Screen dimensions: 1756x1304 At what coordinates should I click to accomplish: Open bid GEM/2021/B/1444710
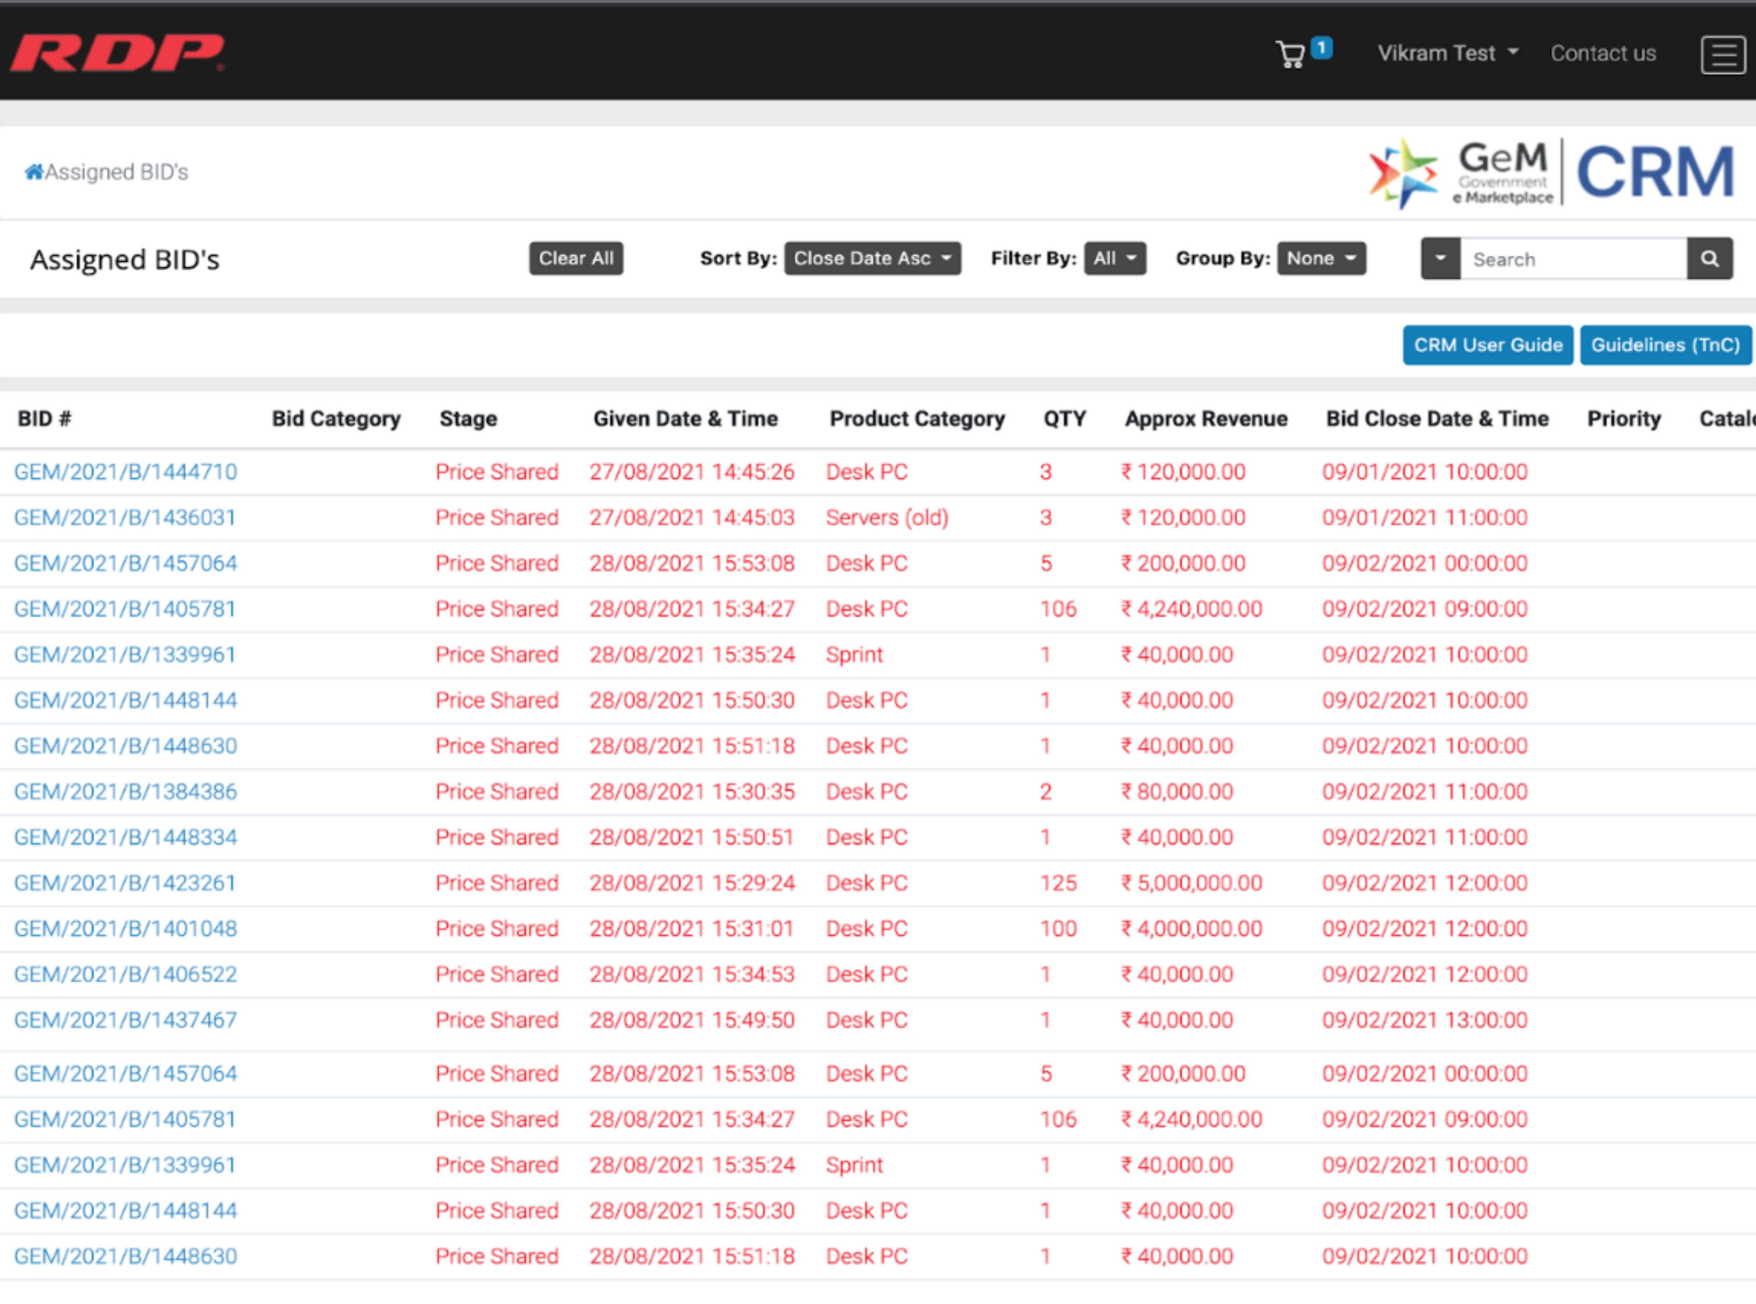coord(126,472)
